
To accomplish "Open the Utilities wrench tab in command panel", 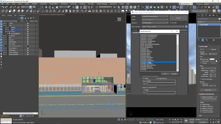I will [217, 15].
